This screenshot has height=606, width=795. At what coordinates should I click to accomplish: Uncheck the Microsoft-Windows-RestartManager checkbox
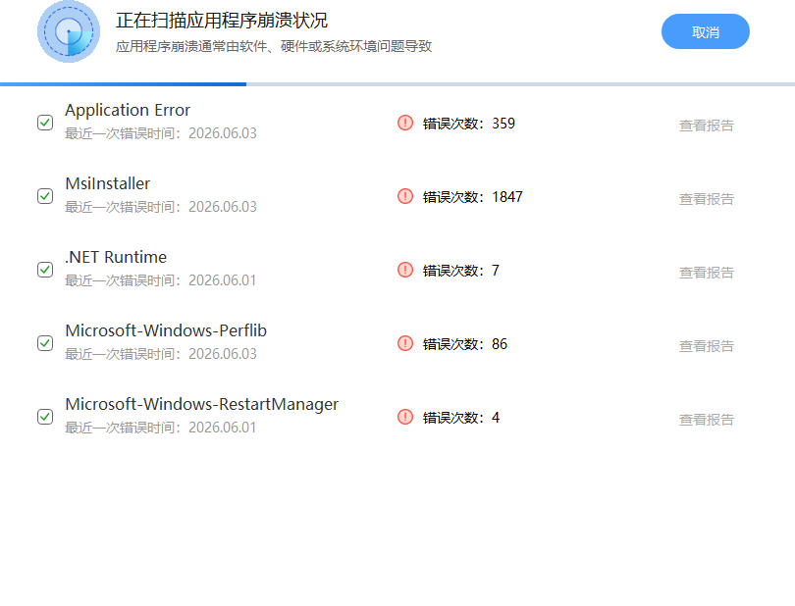coord(45,417)
